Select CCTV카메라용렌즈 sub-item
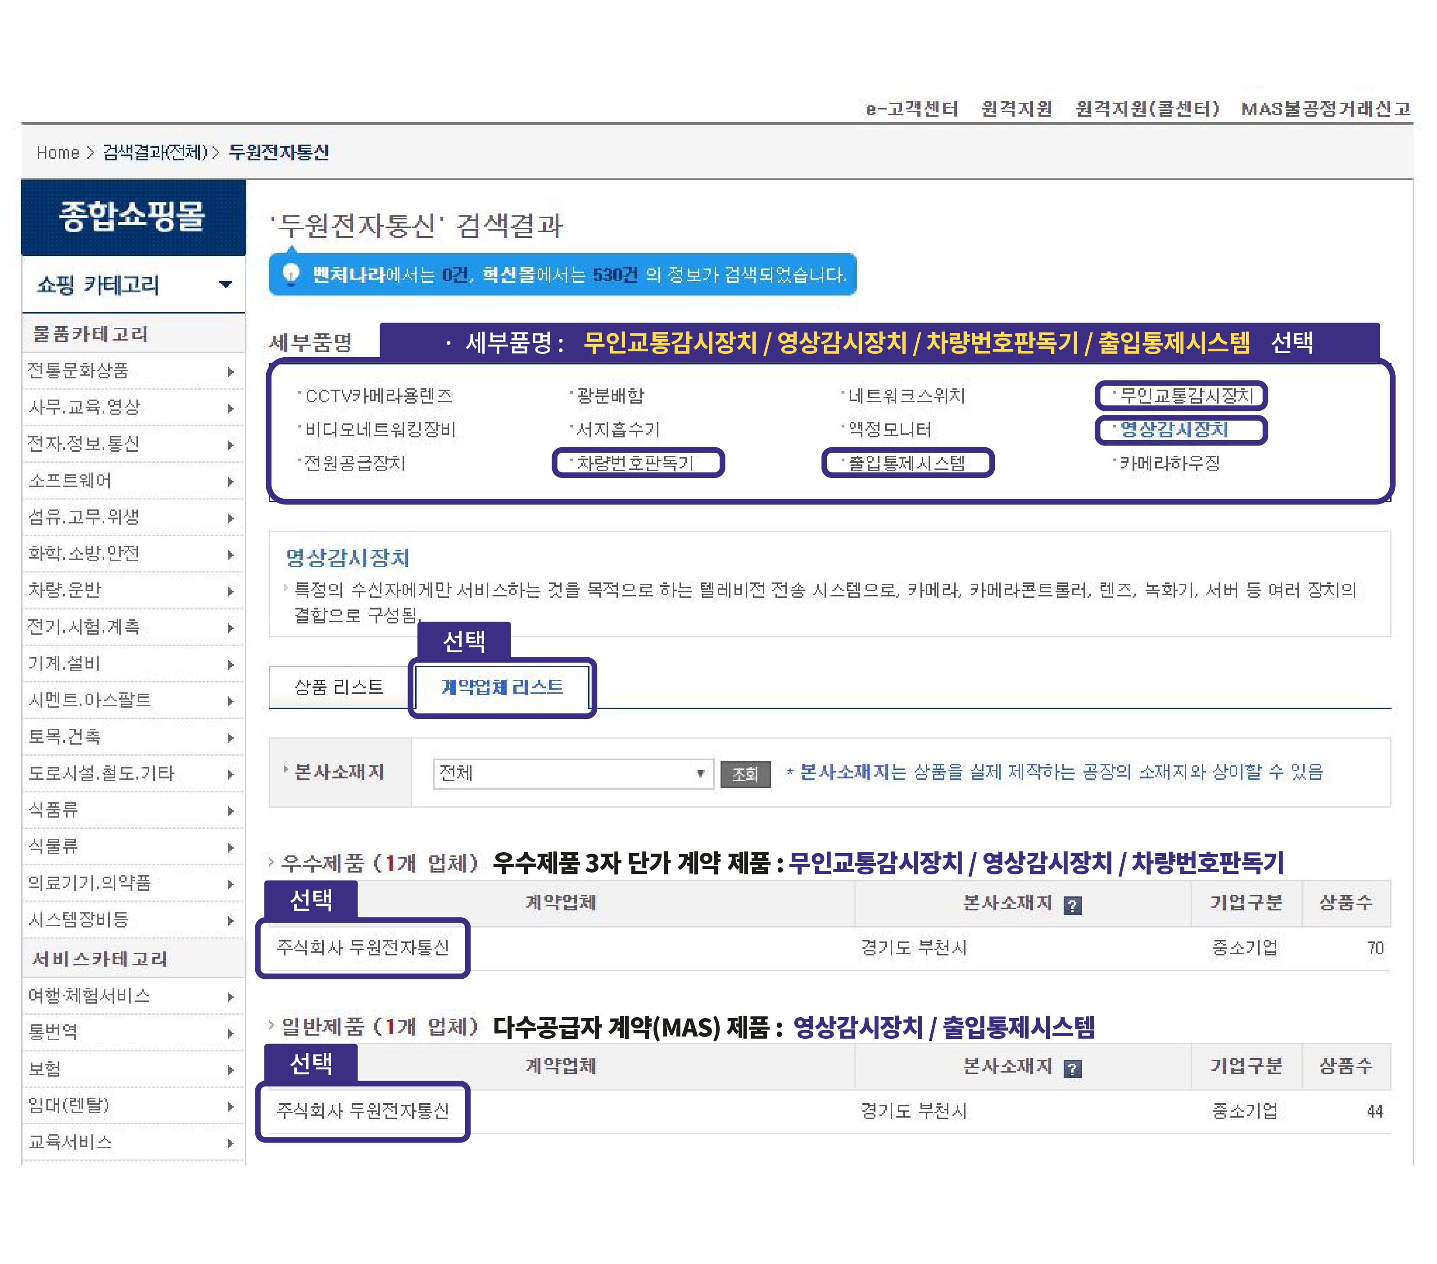This screenshot has height=1264, width=1437. pyautogui.click(x=378, y=396)
